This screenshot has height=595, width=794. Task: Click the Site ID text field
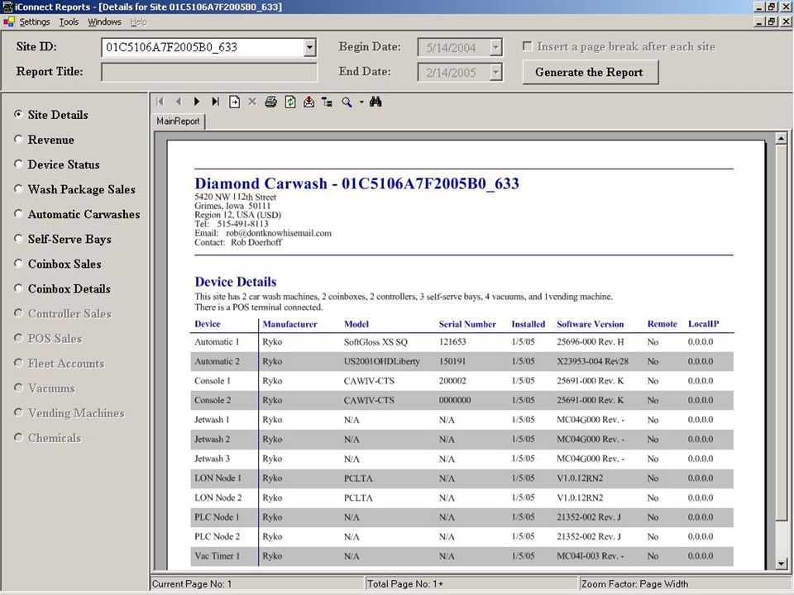(203, 48)
